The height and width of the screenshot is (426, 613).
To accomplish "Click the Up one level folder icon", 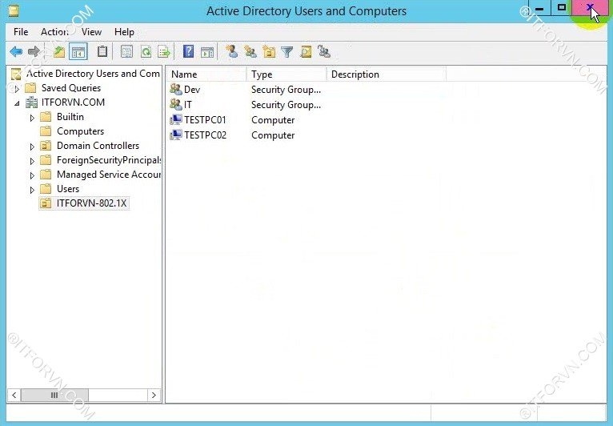I will [x=58, y=52].
